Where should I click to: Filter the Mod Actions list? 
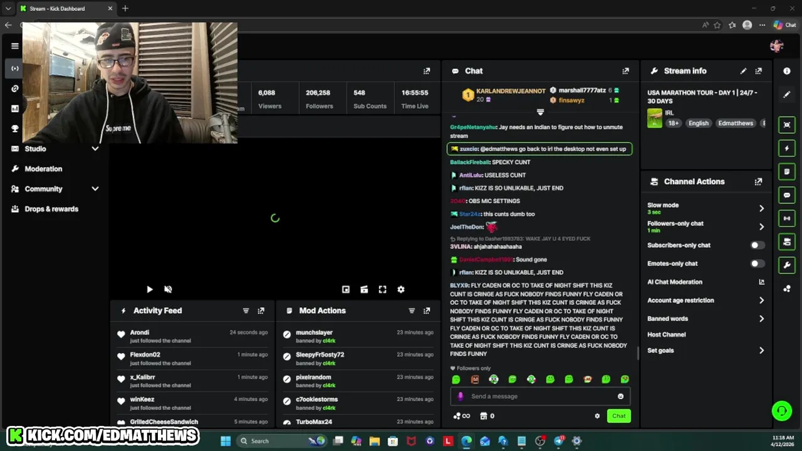[x=412, y=311]
